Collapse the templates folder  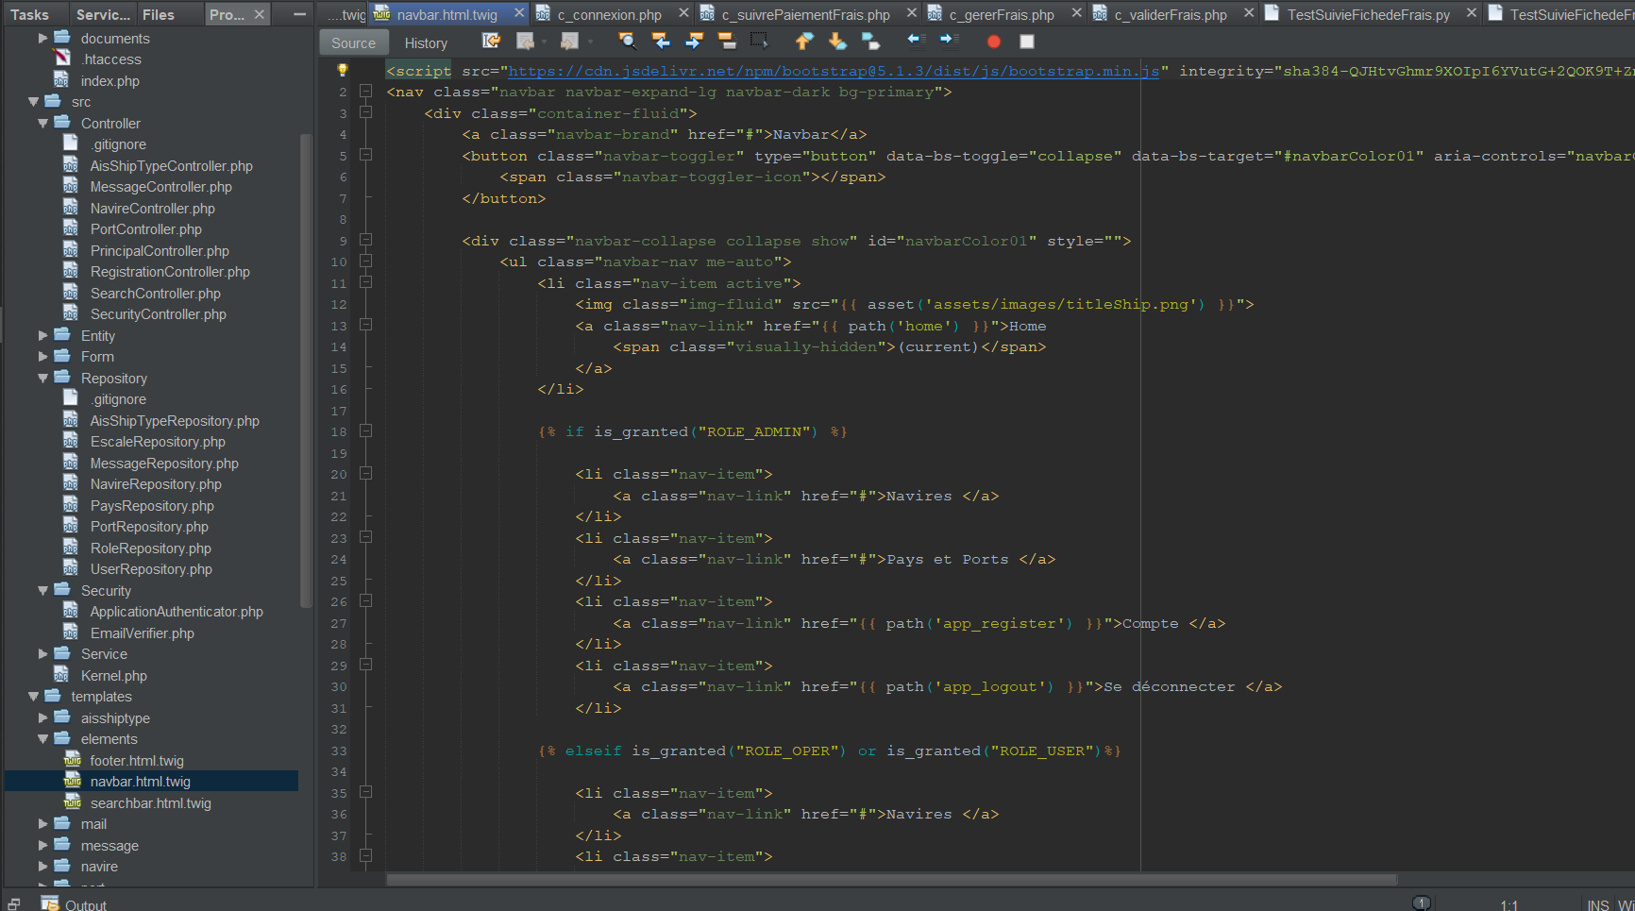33,697
